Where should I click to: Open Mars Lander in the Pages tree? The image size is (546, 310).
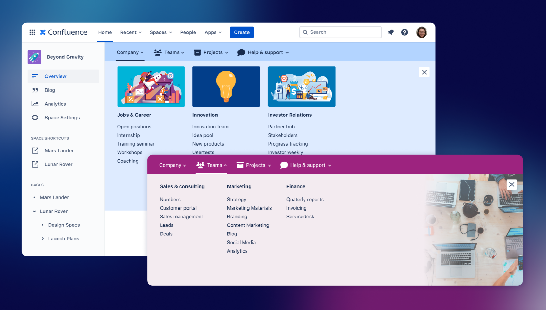coord(54,197)
